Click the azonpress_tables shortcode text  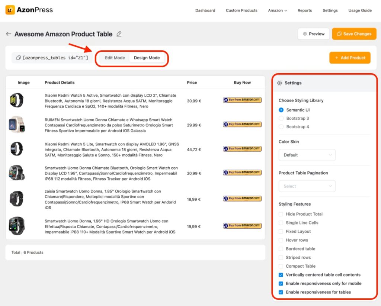coord(55,58)
